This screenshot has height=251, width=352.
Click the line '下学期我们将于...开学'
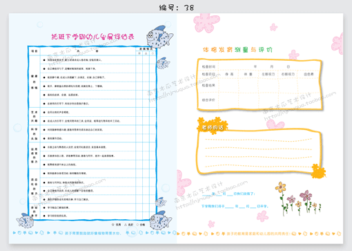click(235, 206)
